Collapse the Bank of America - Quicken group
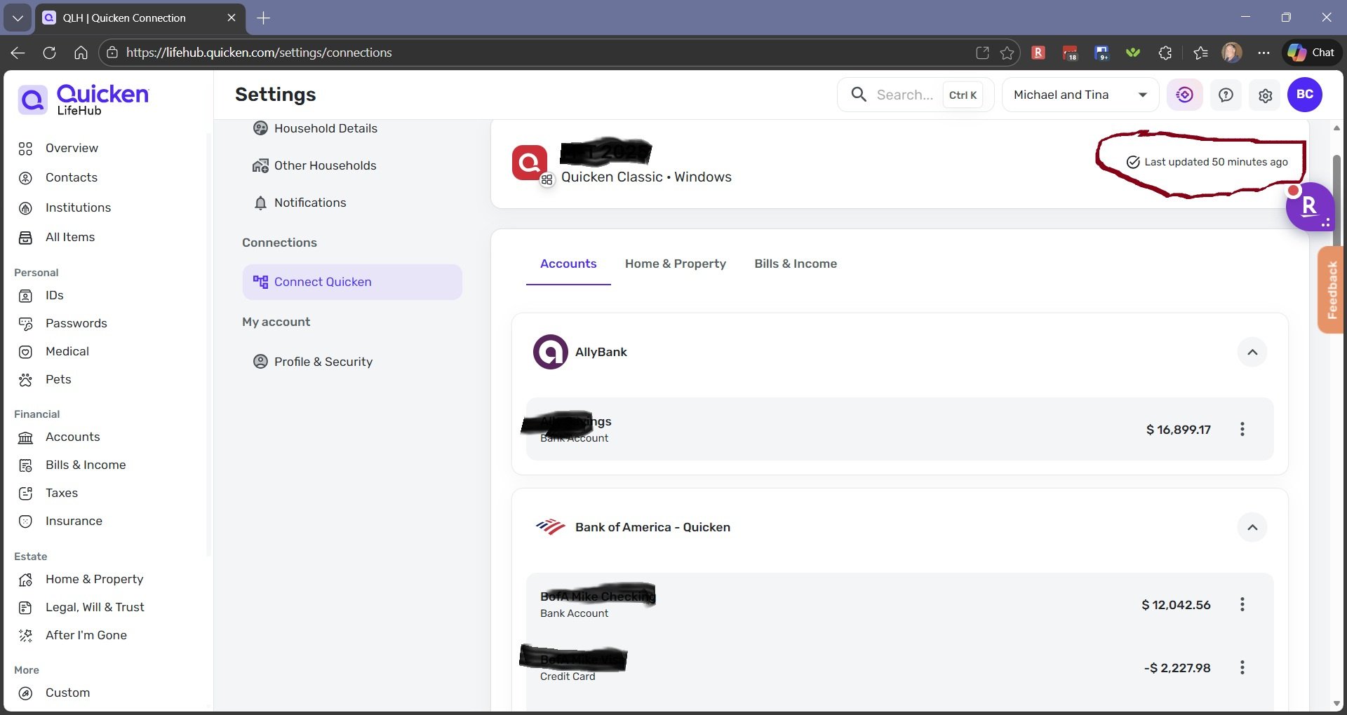This screenshot has width=1347, height=715. click(1253, 527)
